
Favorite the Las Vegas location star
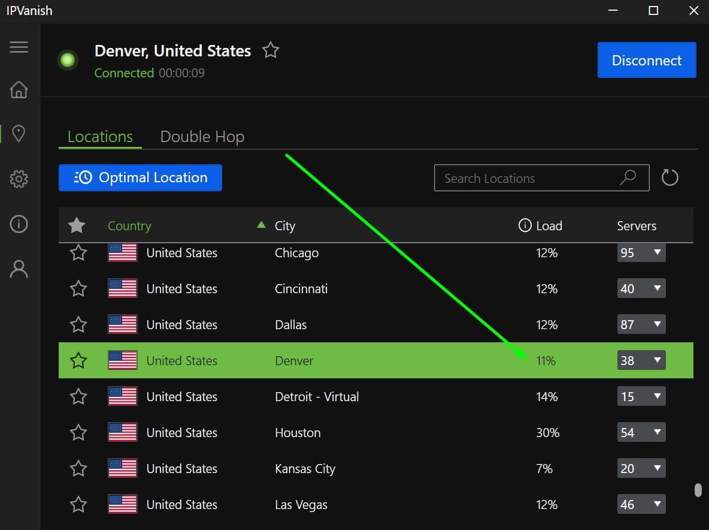pos(78,504)
